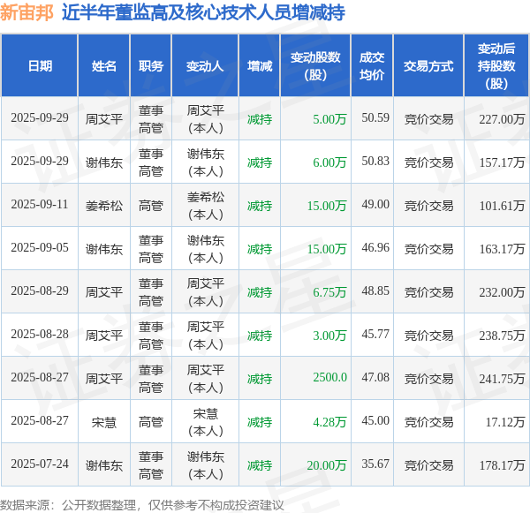530x513 pixels.
Task: Select the 职务 header cell
Action: (151, 65)
